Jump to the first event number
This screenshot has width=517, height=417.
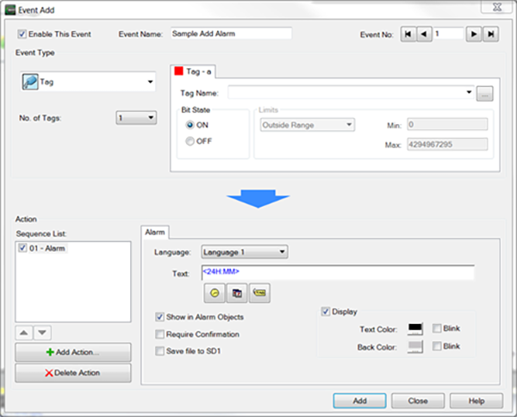click(x=408, y=34)
